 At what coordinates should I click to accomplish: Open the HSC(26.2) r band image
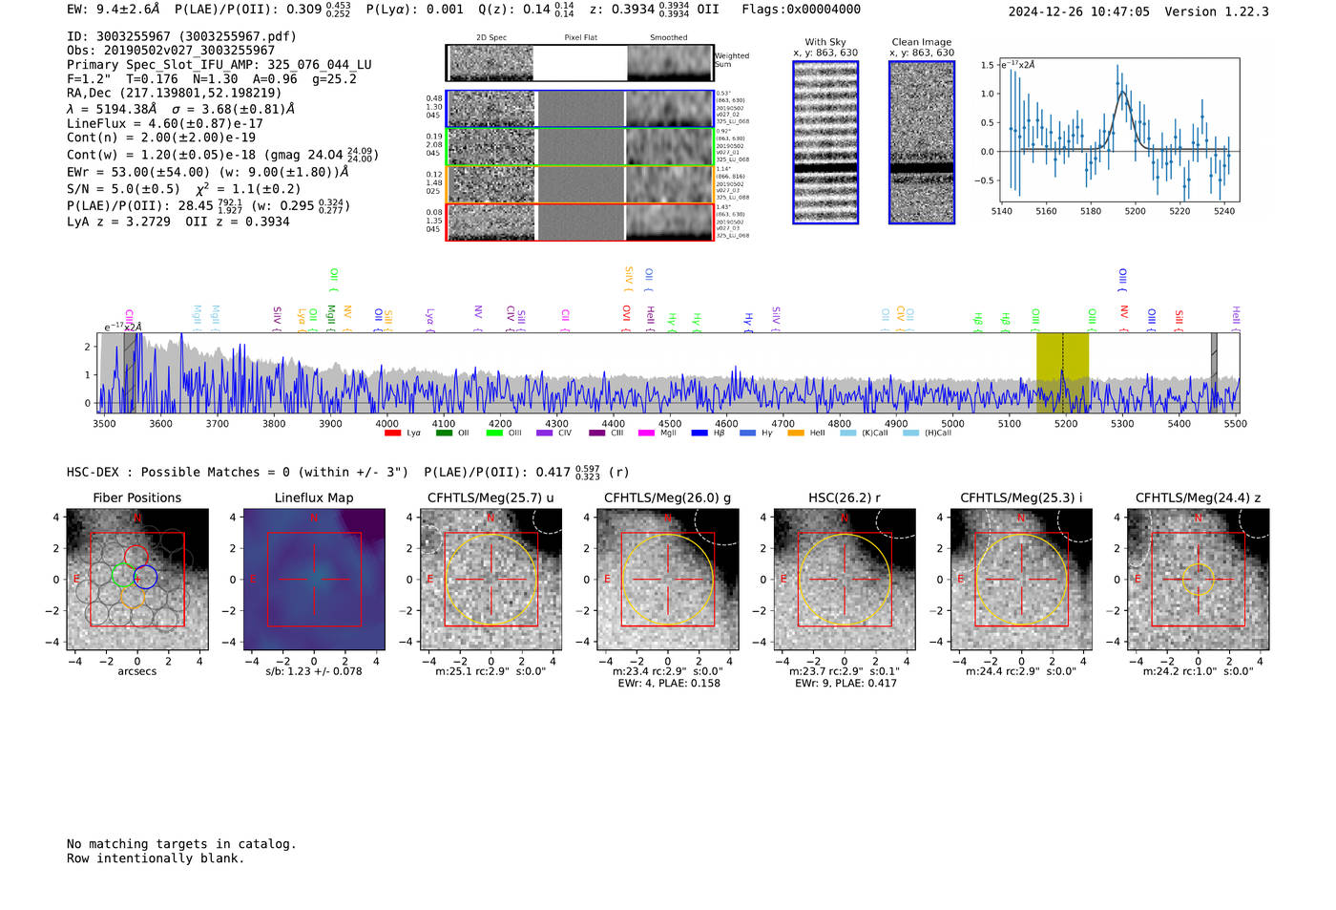(x=845, y=580)
